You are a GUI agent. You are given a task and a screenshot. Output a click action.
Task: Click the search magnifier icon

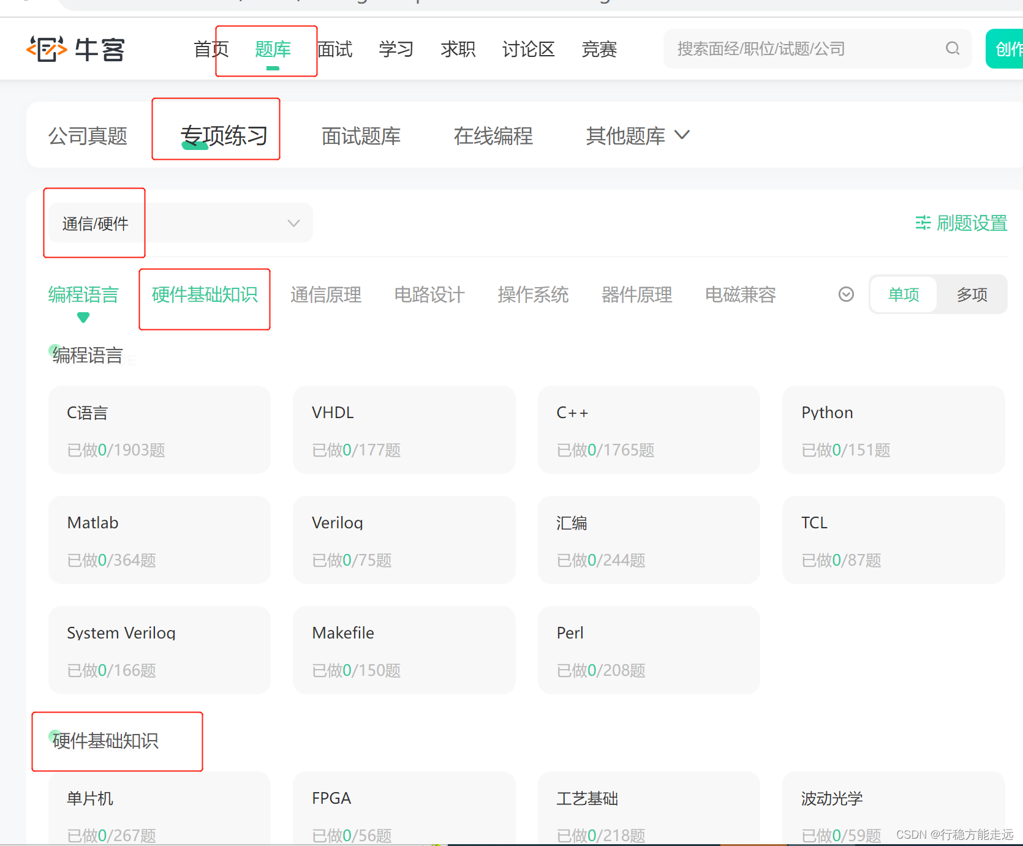(953, 48)
